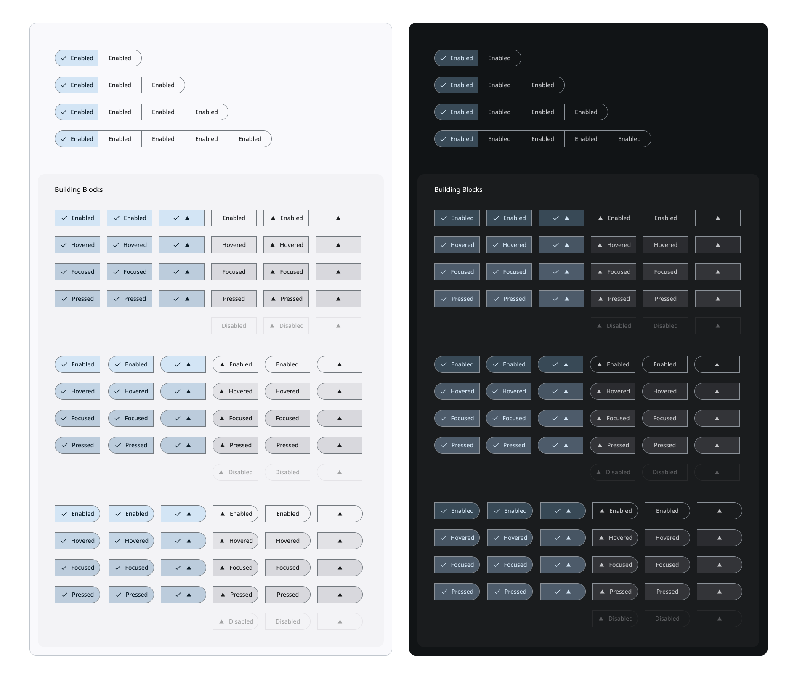797x685 pixels.
Task: Click topmost triangle Focused button in dark panel
Action: point(614,272)
